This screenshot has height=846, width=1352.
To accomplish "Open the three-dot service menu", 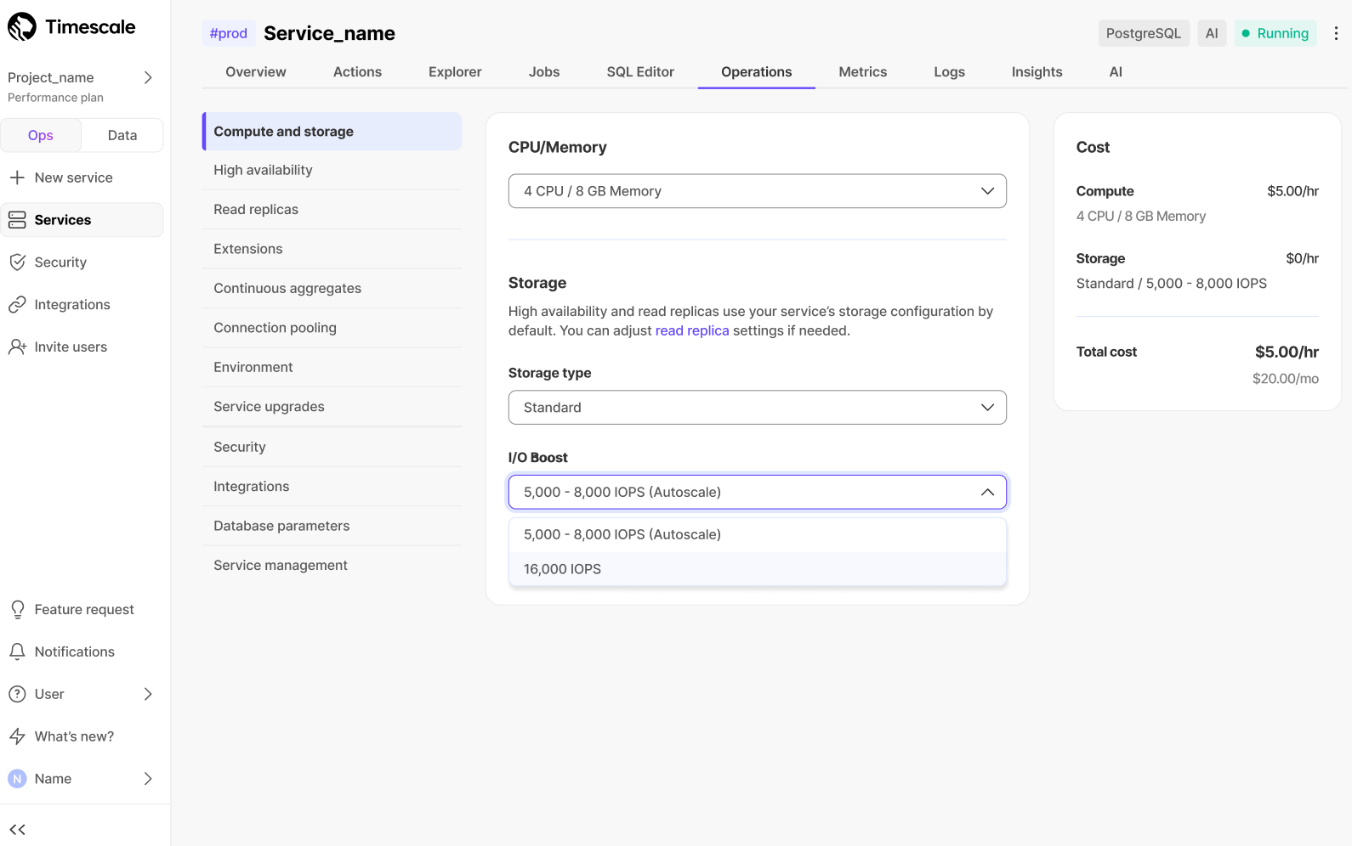I will [x=1336, y=33].
